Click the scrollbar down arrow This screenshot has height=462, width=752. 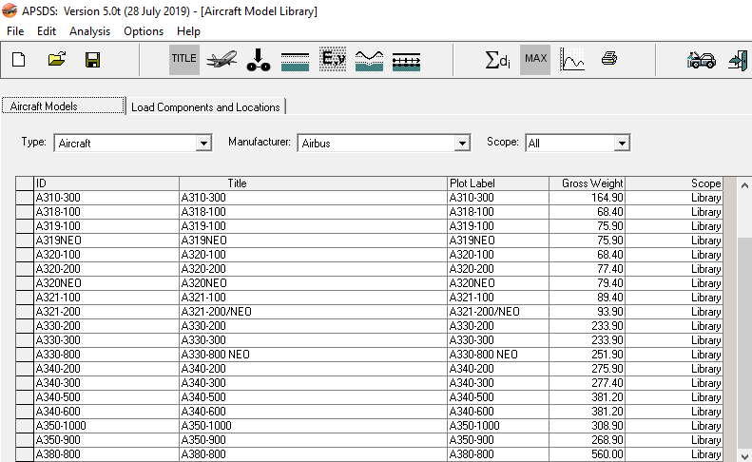coord(744,454)
